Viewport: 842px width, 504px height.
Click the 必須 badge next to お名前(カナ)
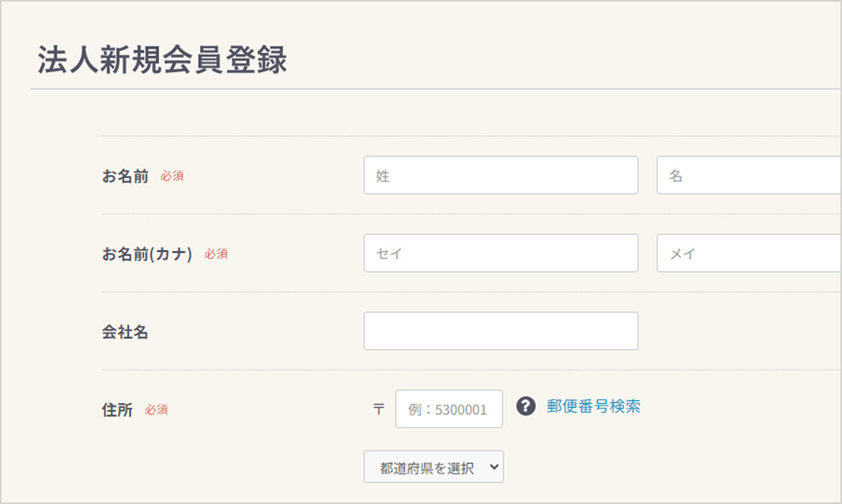[x=216, y=254]
